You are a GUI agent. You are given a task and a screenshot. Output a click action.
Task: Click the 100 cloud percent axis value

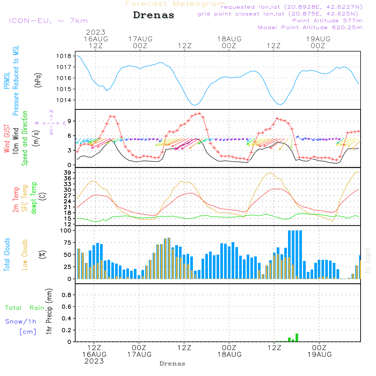(x=66, y=230)
